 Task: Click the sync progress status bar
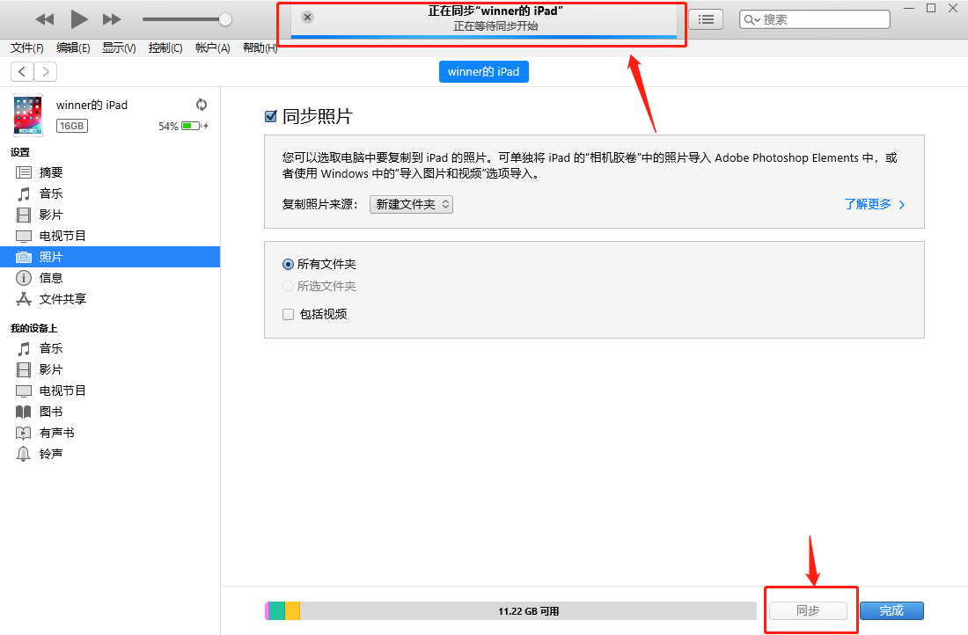click(484, 37)
